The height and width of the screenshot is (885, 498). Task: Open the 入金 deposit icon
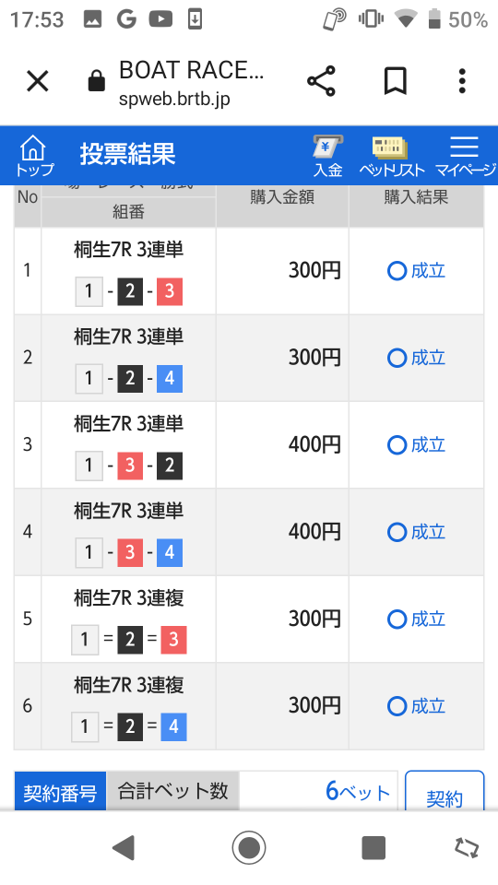coord(327,157)
